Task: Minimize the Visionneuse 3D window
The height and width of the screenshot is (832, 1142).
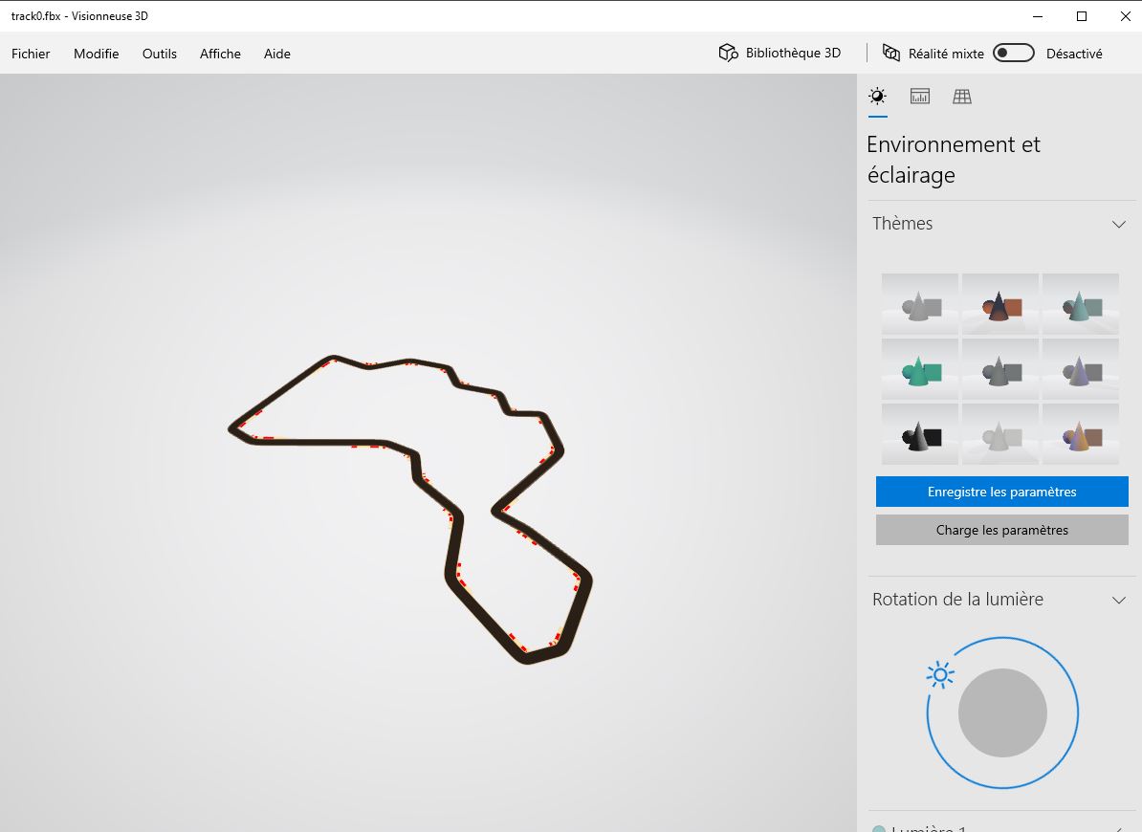Action: click(x=1038, y=16)
